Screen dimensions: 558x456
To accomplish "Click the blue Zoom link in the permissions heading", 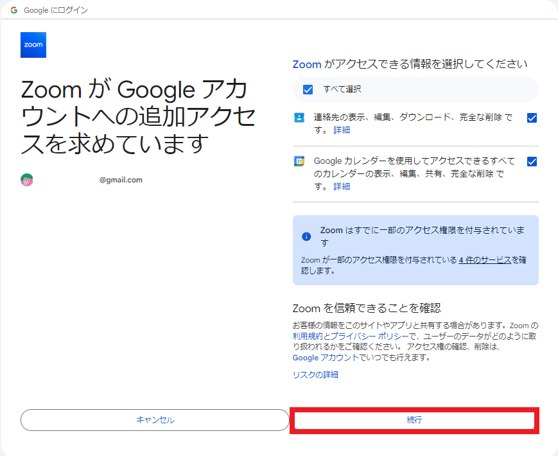I will click(306, 64).
